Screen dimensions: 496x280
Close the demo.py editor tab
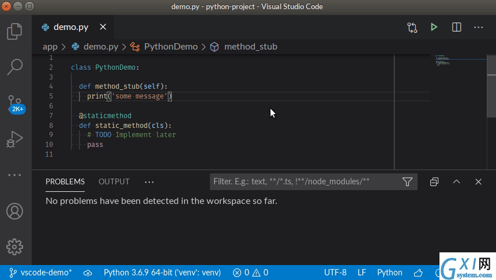[103, 27]
